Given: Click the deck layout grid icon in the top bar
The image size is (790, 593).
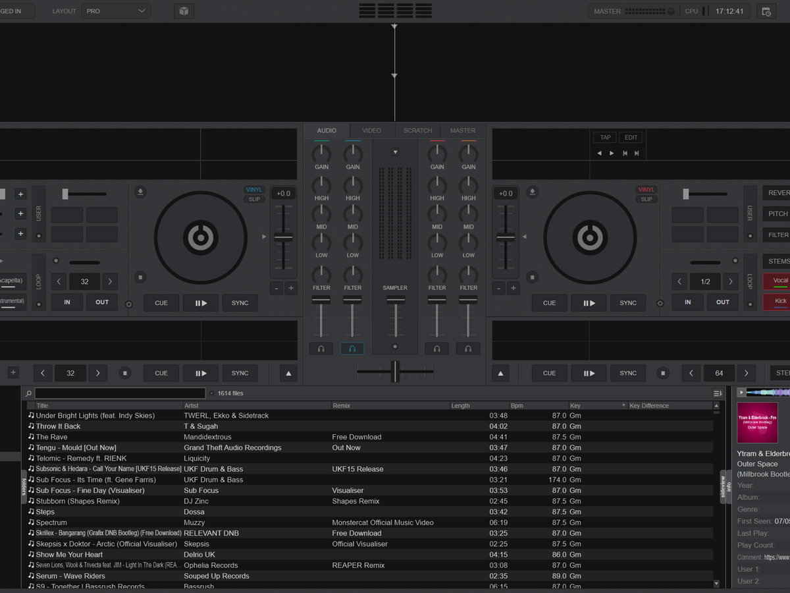Looking at the screenshot, I should (x=396, y=11).
